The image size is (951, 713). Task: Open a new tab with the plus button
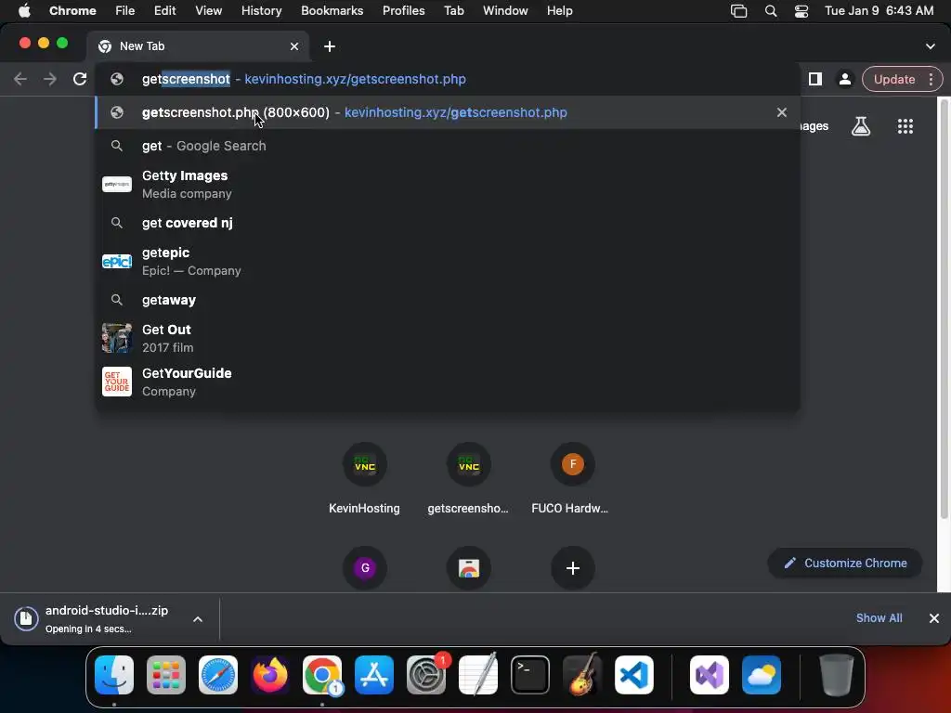pos(330,46)
